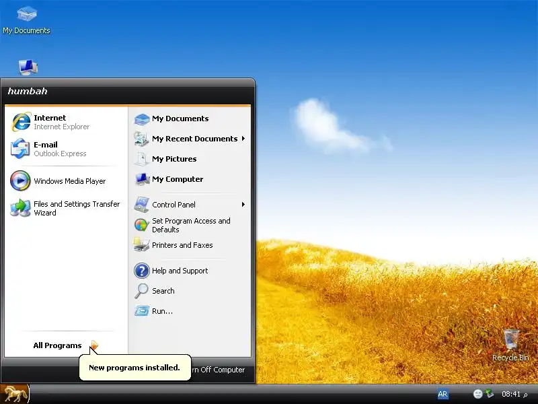Open My Pictures icon in Start menu
This screenshot has width=538, height=404.
[x=141, y=159]
